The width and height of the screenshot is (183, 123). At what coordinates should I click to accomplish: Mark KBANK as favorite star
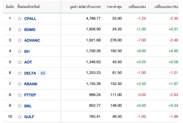20,84
